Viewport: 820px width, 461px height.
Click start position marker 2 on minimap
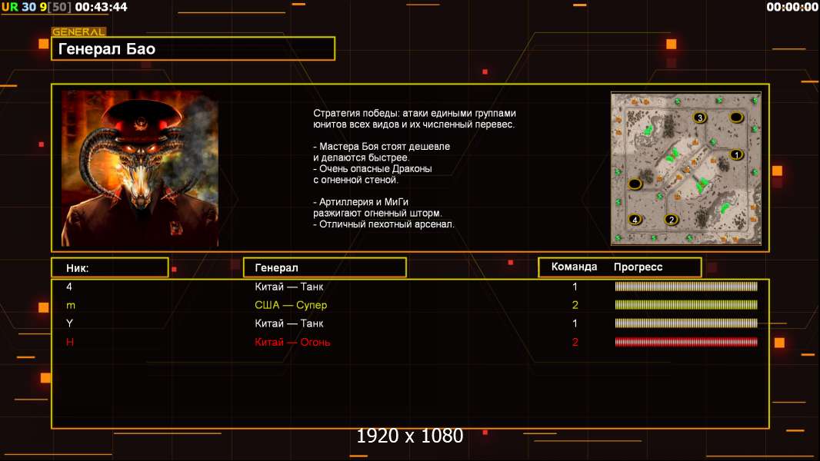pos(672,219)
